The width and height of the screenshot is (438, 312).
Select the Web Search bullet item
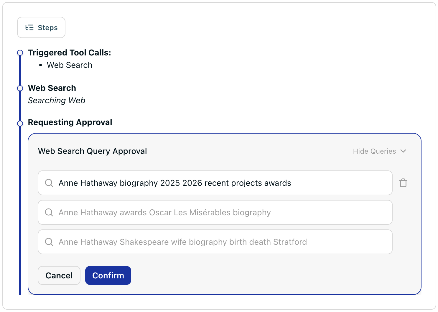point(70,65)
